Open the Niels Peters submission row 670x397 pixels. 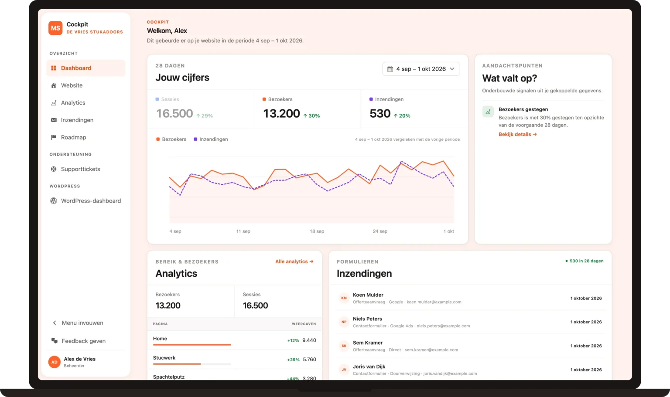click(x=470, y=322)
